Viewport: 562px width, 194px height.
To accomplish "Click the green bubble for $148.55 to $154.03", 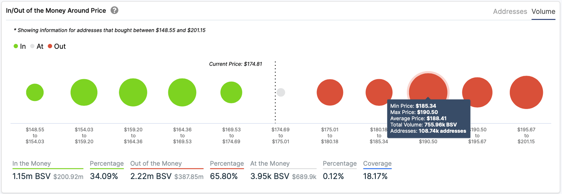I will click(x=35, y=92).
